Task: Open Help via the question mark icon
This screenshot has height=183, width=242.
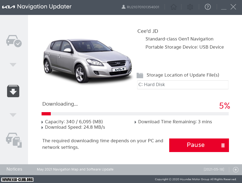Action: [x=208, y=7]
